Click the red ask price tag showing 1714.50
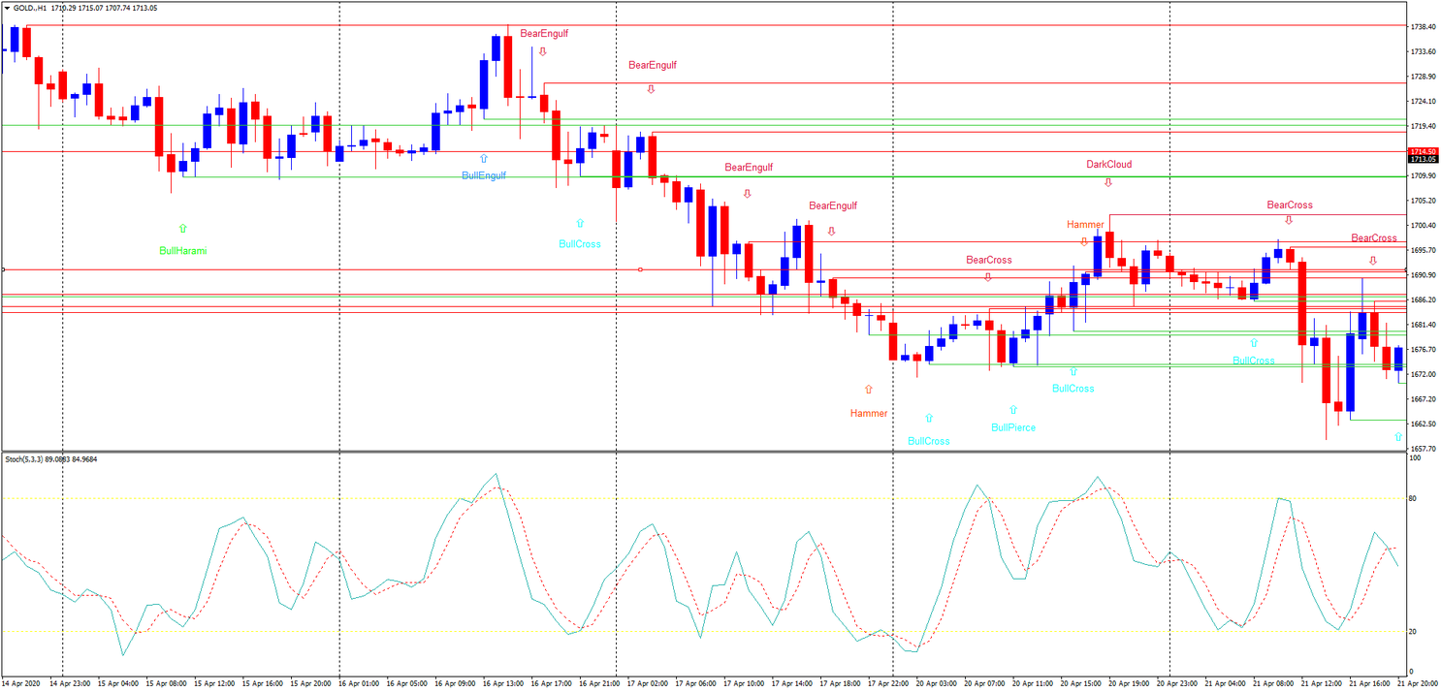 point(1422,152)
